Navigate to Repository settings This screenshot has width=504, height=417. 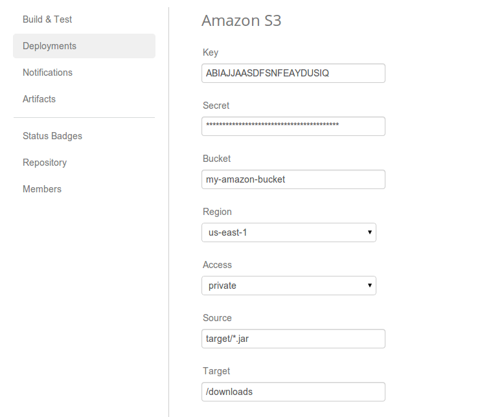click(45, 163)
